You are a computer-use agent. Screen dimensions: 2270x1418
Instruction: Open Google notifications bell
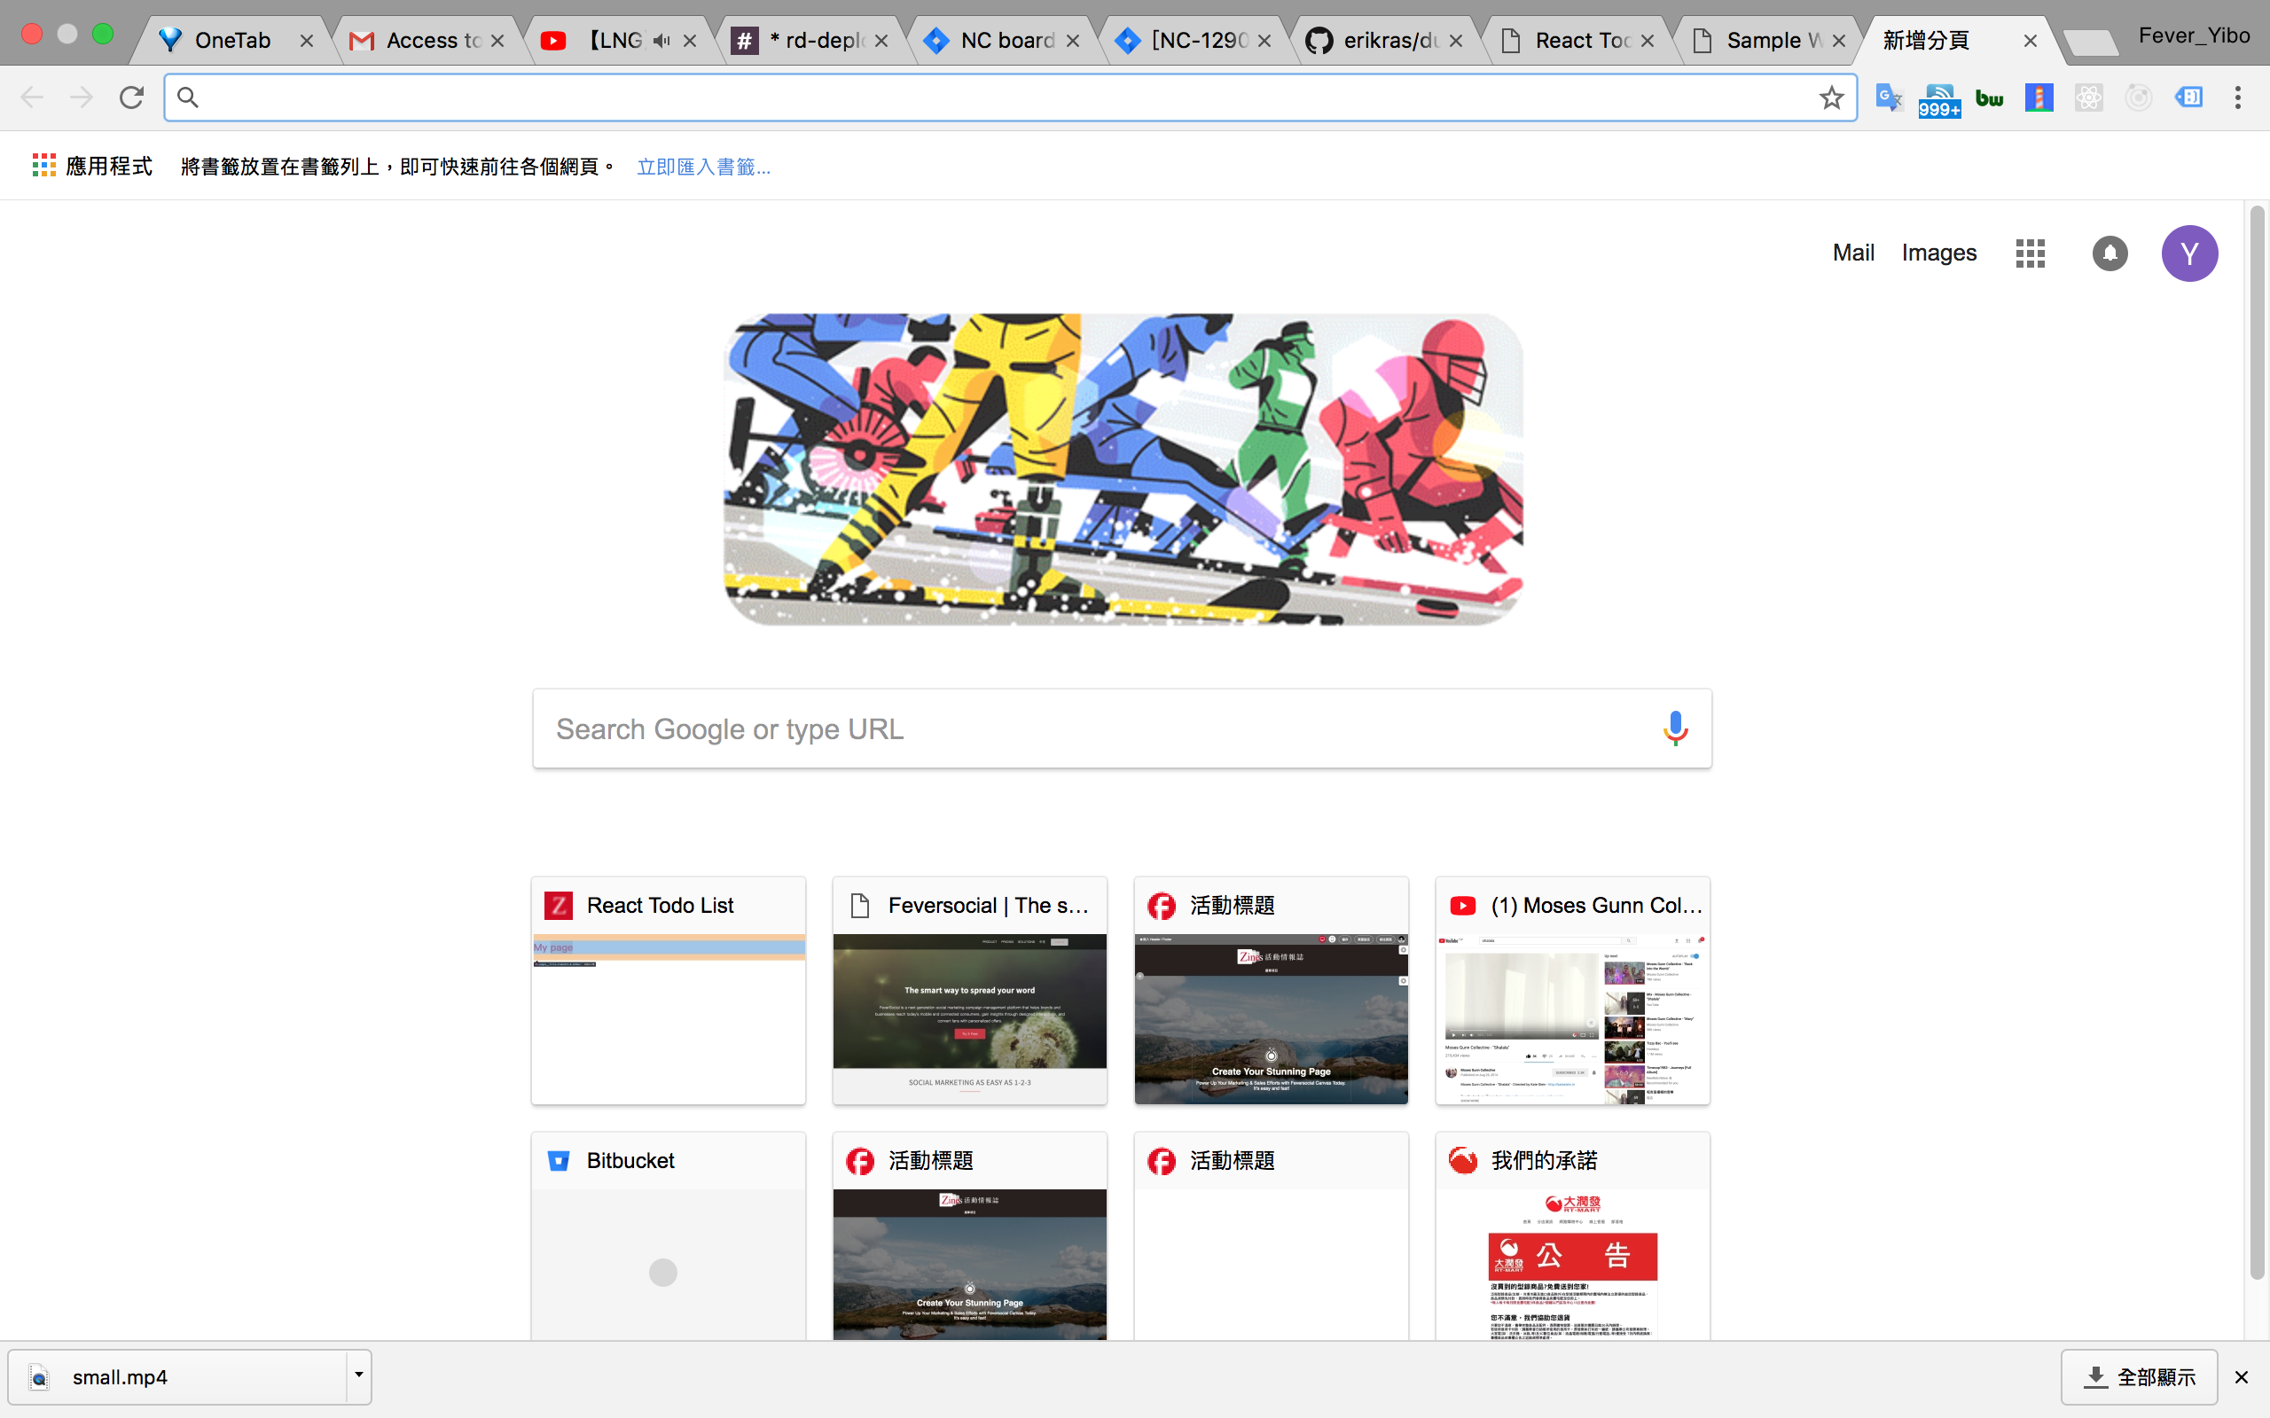pos(2110,253)
